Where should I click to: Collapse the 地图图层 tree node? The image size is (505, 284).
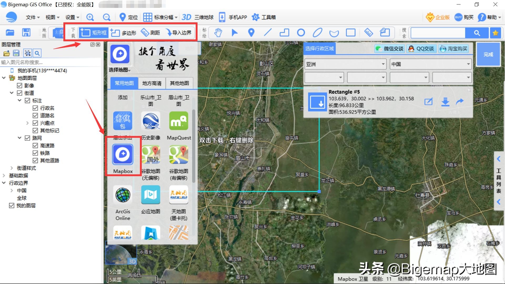[x=4, y=78]
